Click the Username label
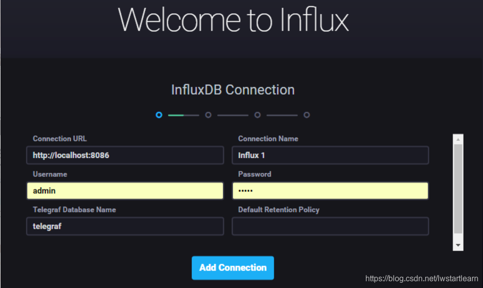The width and height of the screenshot is (483, 288). pyautogui.click(x=50, y=174)
